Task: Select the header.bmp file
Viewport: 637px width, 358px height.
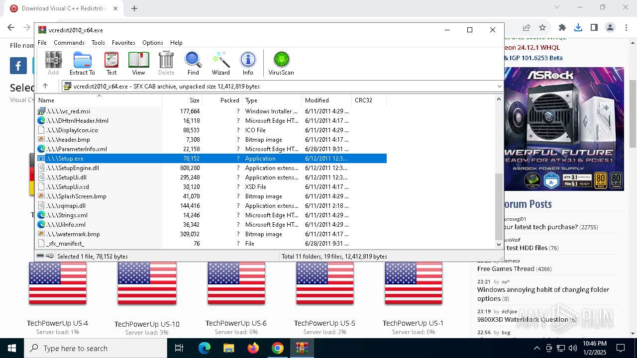Action: [x=211, y=140]
